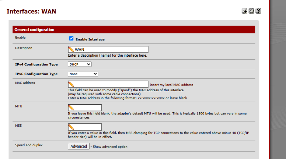Click the pencil icon in MTU field
Image resolution: width=286 pixels, height=159 pixels.
coord(71,108)
